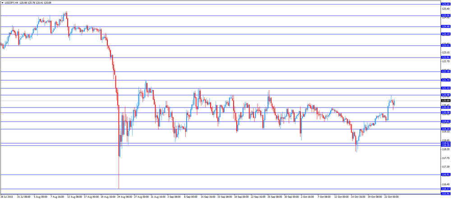
Task: Click the 120.08 price level label
Action: pyautogui.click(x=446, y=112)
